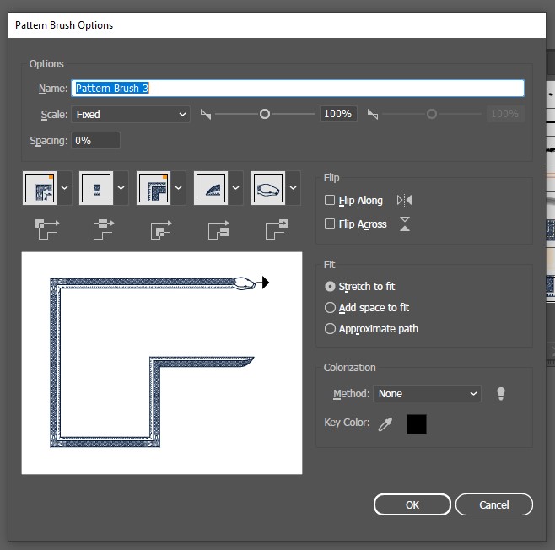Click the outer corner position diagram icon
Viewport: 555px width, 550px height.
[x=46, y=229]
